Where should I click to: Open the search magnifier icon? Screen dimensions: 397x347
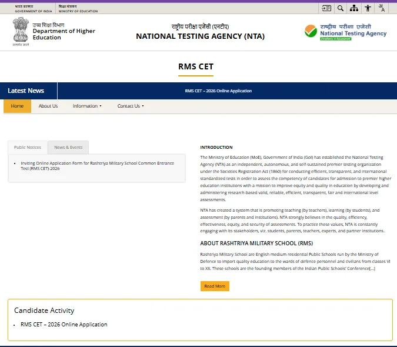[x=341, y=8]
